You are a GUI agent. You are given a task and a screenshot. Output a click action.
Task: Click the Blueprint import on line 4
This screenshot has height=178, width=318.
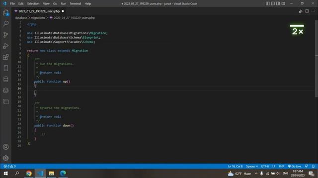tap(91, 38)
